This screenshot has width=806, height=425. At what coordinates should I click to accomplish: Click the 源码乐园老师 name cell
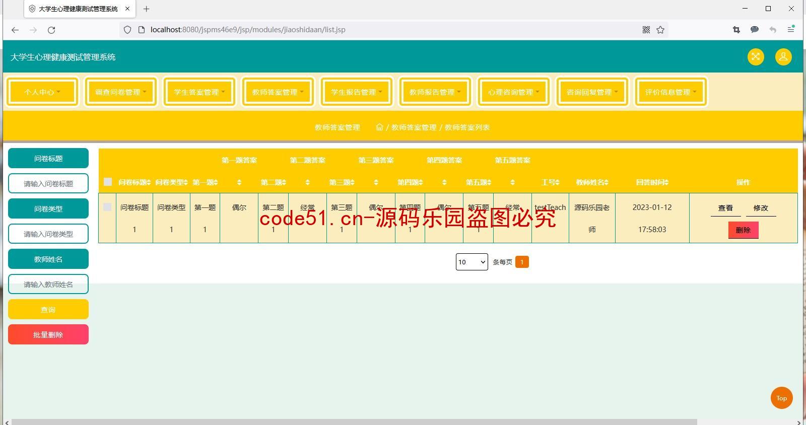pyautogui.click(x=592, y=218)
